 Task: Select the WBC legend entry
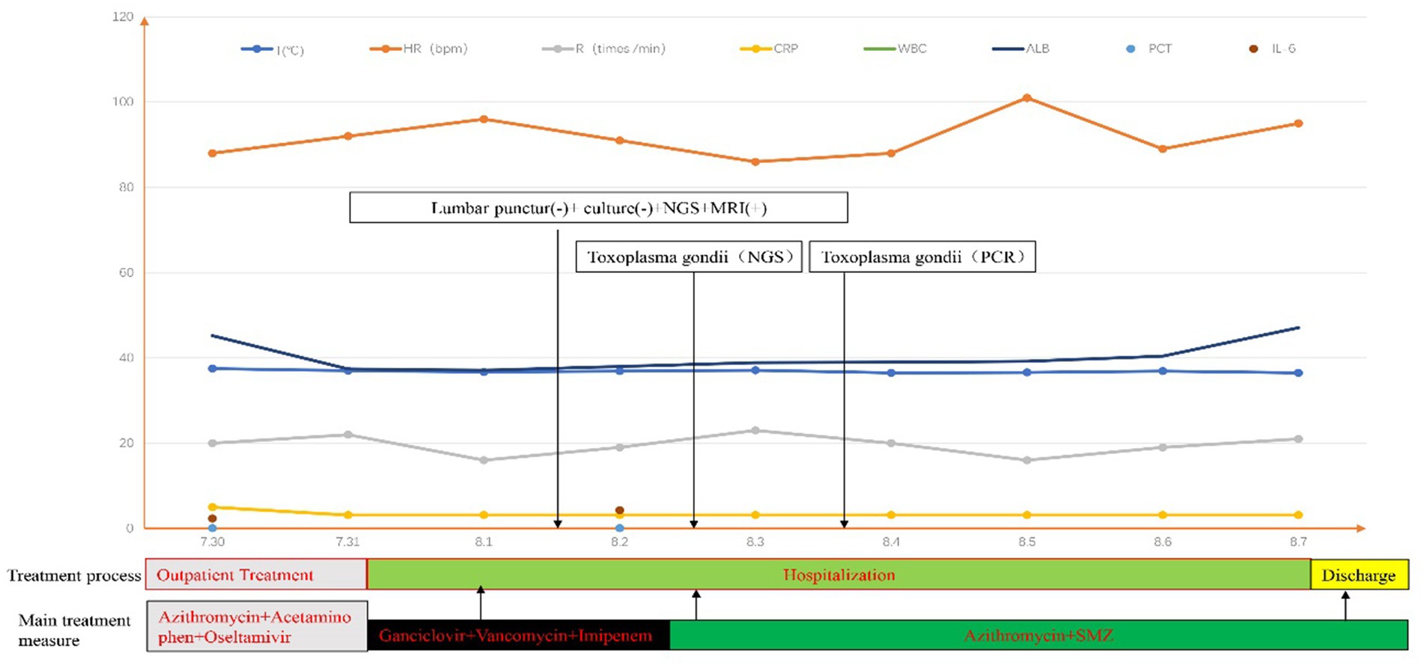[895, 49]
